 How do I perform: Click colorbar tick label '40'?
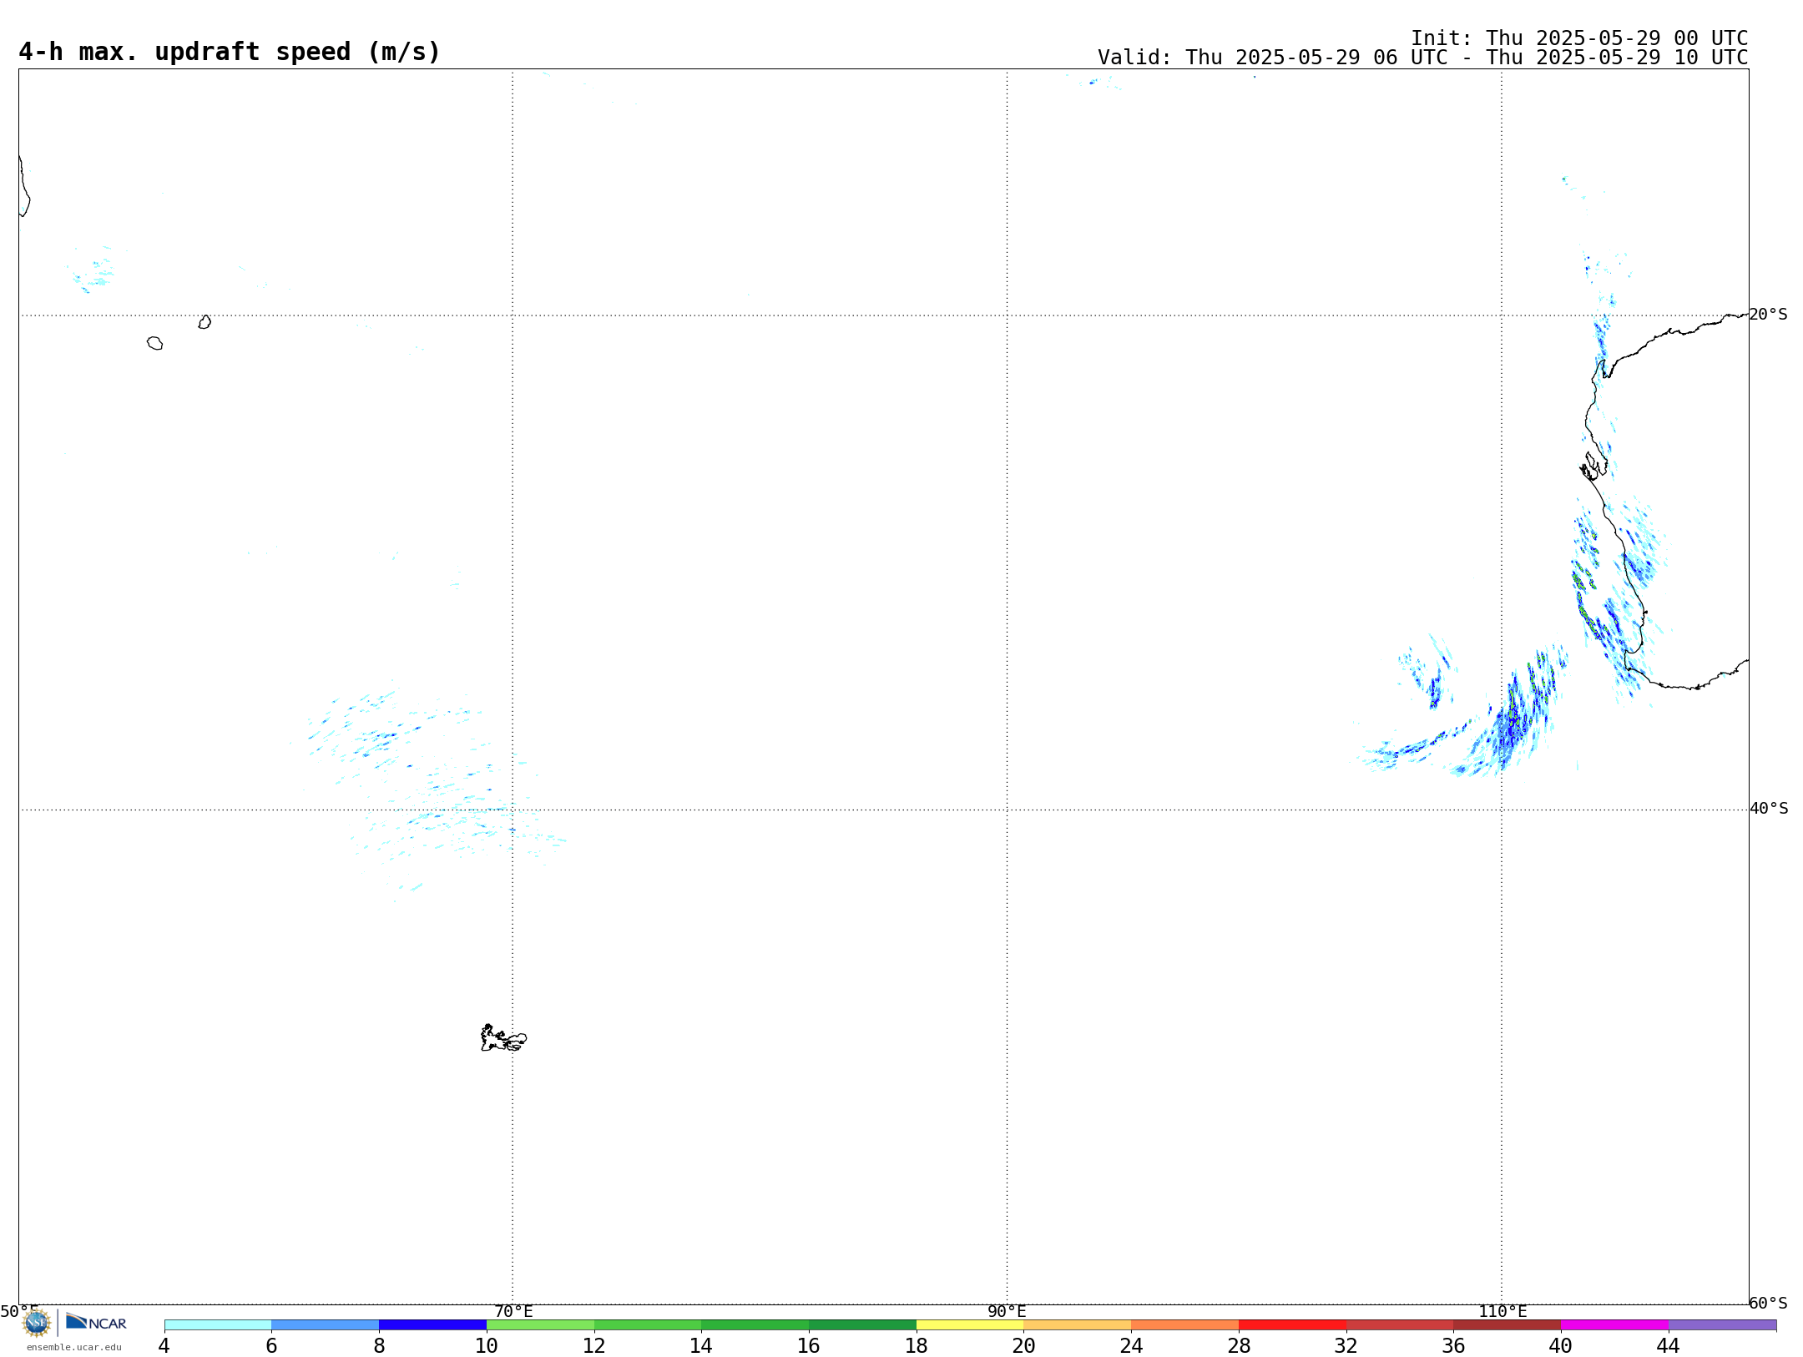click(1561, 1345)
